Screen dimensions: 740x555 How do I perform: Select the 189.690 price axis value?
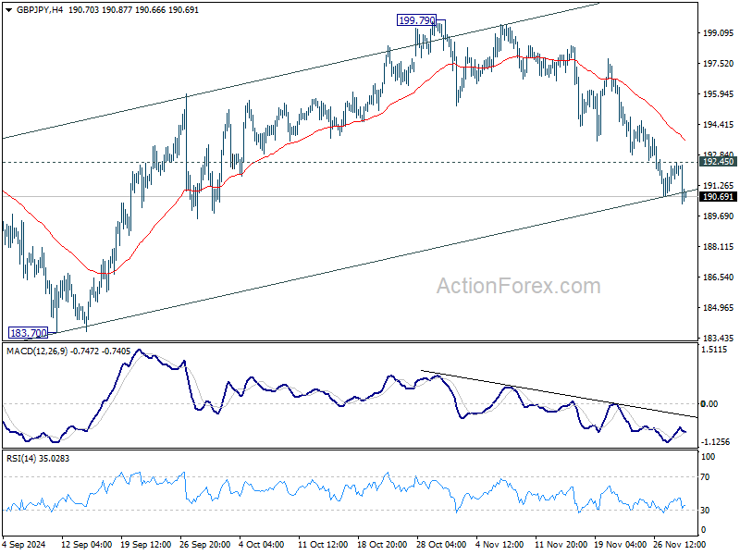click(x=718, y=216)
